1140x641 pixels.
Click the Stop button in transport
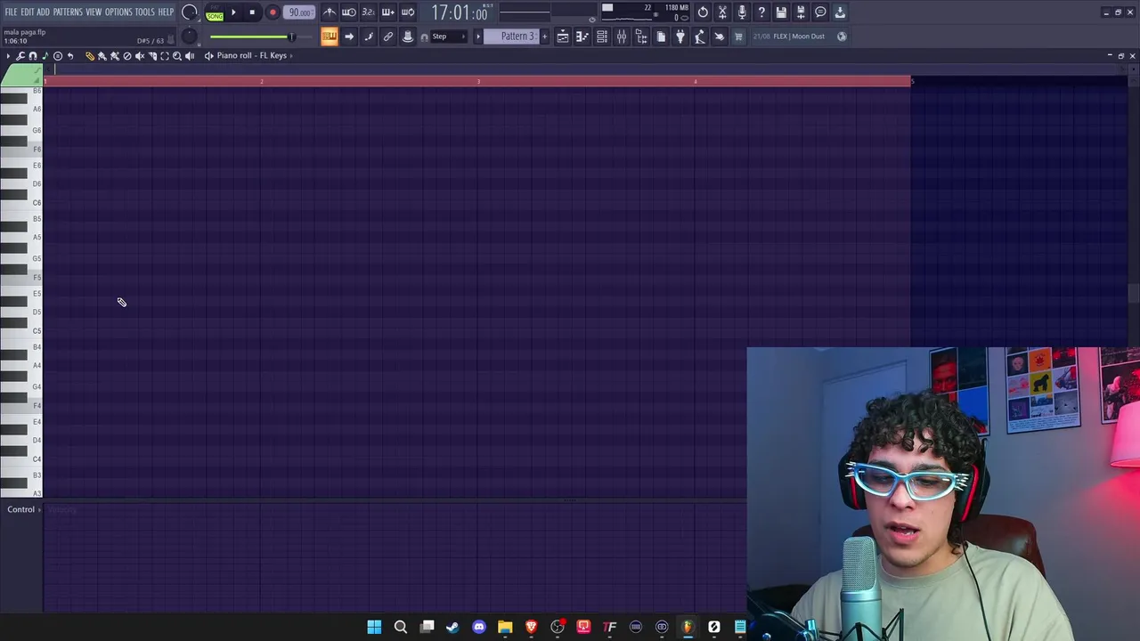pos(252,12)
